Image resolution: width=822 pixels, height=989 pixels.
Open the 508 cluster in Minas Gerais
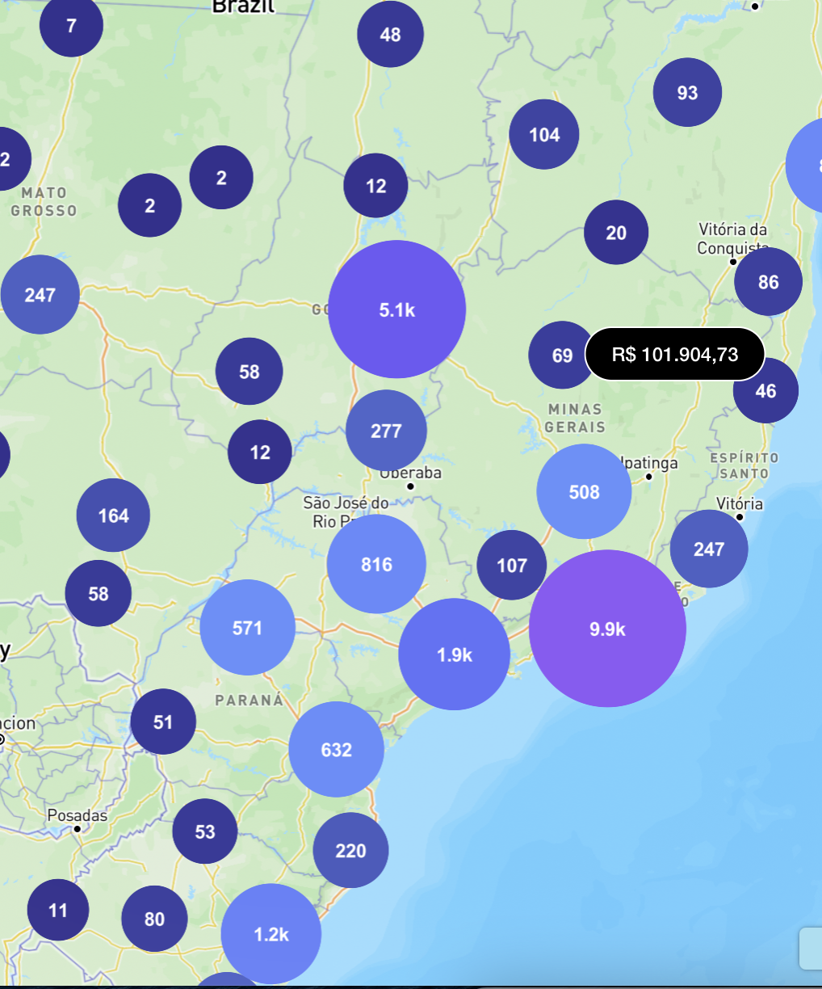tap(584, 491)
